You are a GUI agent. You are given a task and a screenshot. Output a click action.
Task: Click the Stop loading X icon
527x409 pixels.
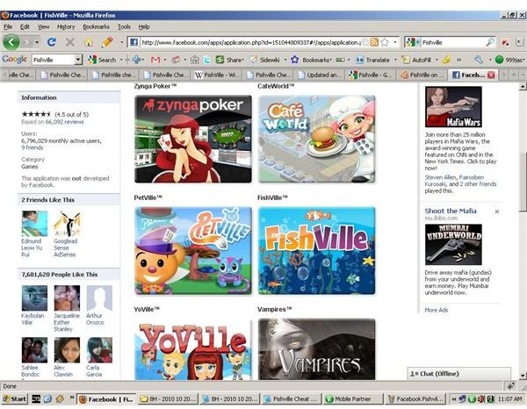tap(70, 42)
